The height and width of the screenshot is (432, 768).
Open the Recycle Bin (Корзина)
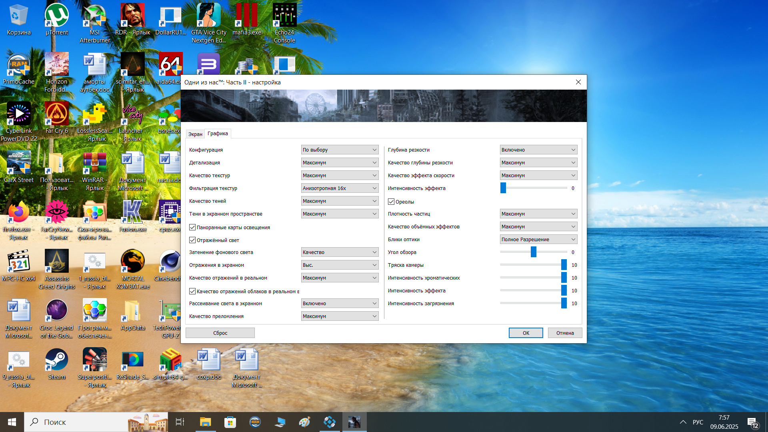pos(18,16)
